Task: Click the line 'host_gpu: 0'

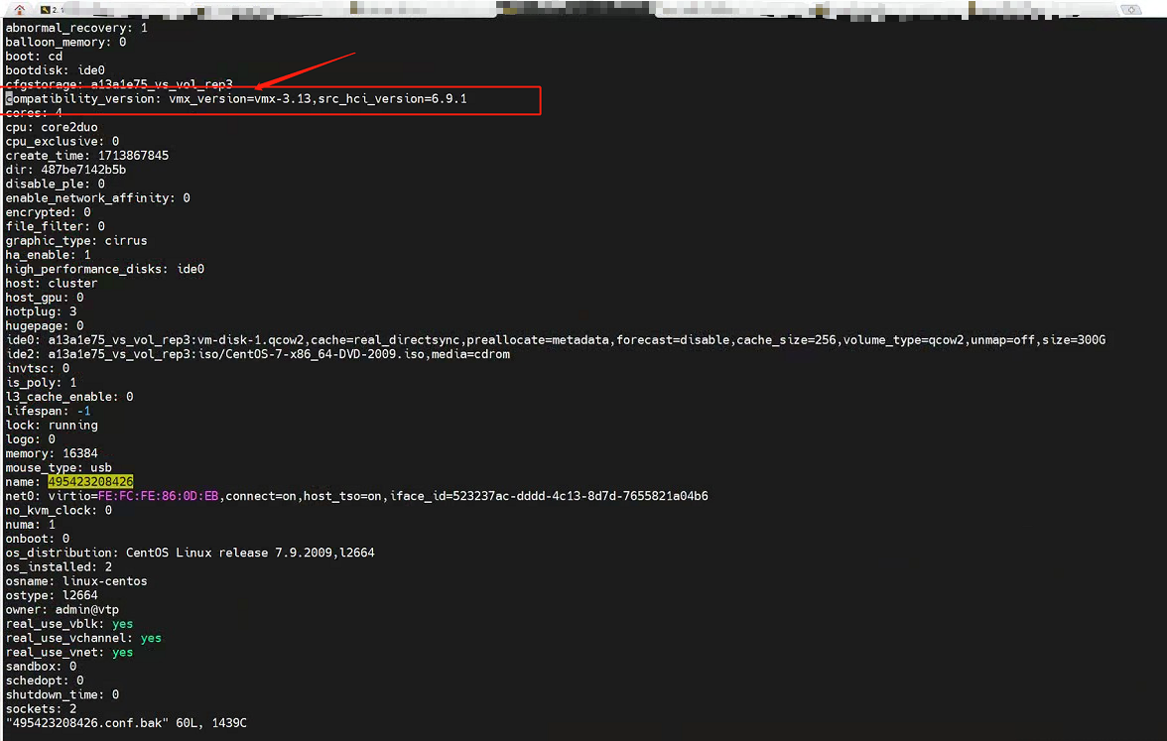Action: coord(45,297)
